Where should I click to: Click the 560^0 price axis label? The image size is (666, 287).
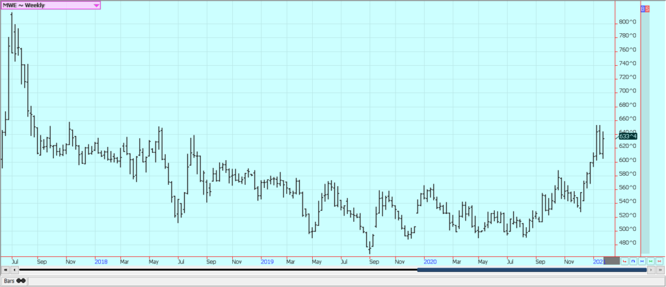627,188
